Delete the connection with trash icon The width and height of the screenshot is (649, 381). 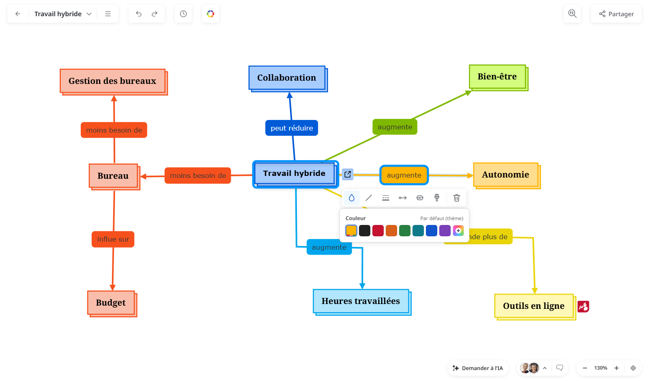[457, 198]
